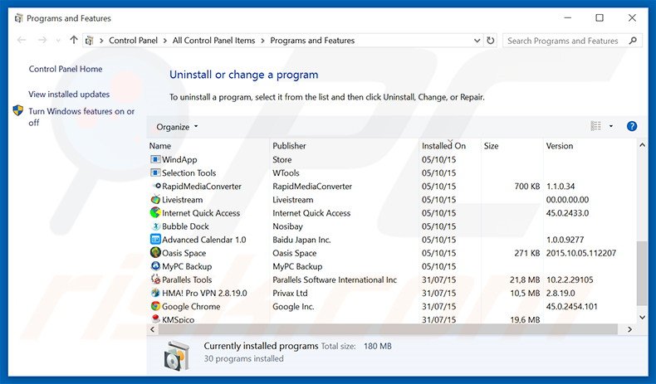Viewport: 656px width, 384px height.
Task: Click the Programs and Features title bar icon
Action: click(x=18, y=18)
